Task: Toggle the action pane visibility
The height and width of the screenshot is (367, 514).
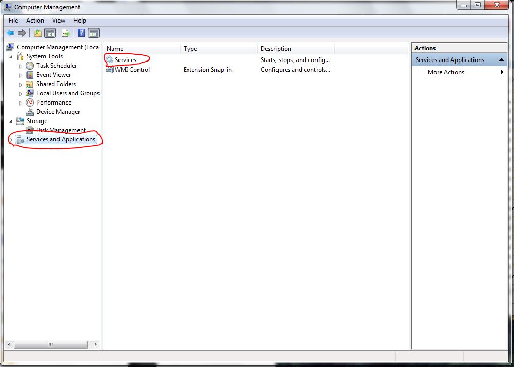Action: click(93, 33)
